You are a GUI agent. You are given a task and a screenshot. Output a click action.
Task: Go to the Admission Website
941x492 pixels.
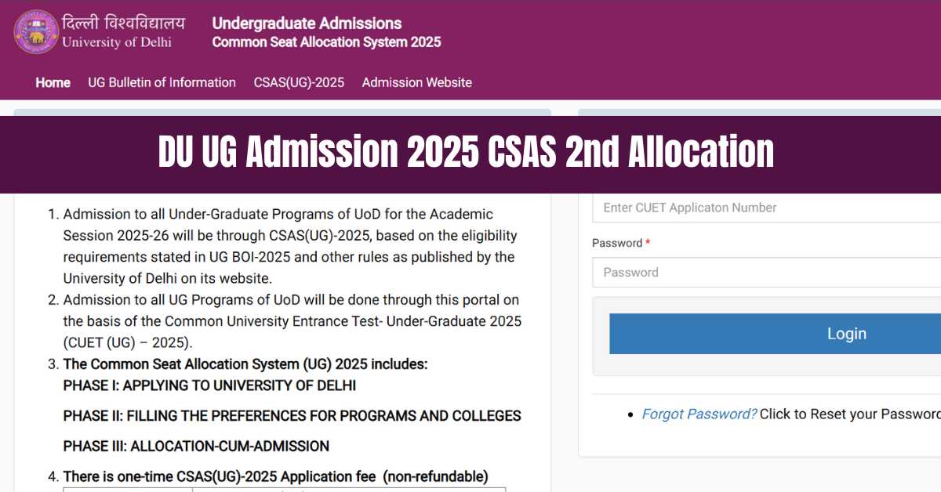(416, 82)
